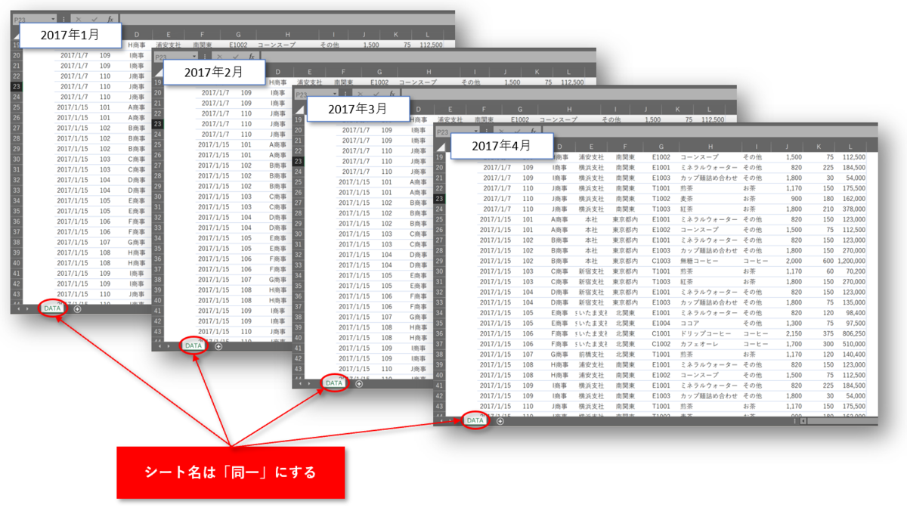Click the sheet scroll arrows in the February window

[x=164, y=346]
